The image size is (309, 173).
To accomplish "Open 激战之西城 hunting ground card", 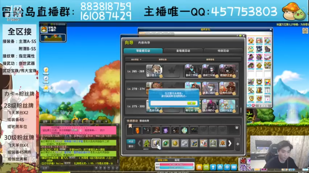I will point(192,71).
